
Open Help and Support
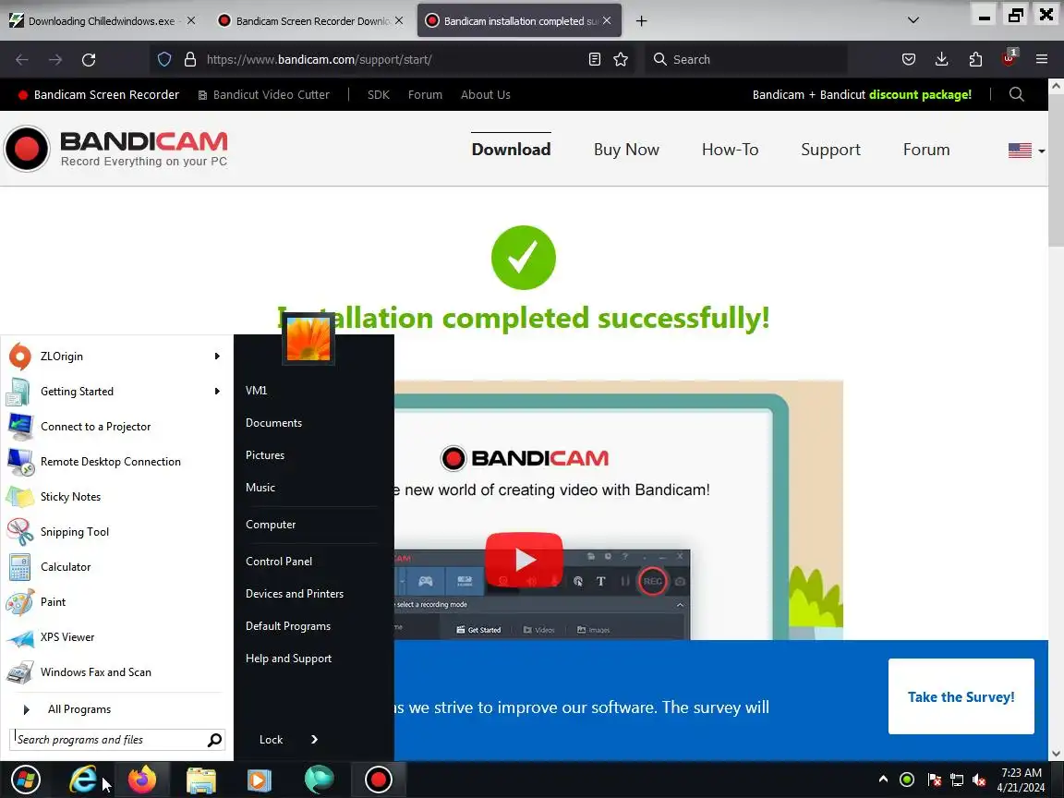point(288,659)
